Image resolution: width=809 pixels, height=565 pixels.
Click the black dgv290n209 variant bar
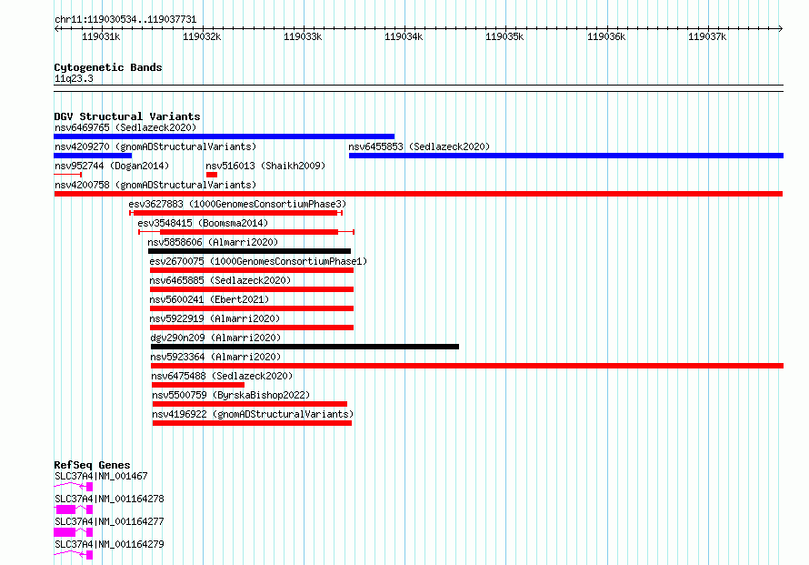305,347
